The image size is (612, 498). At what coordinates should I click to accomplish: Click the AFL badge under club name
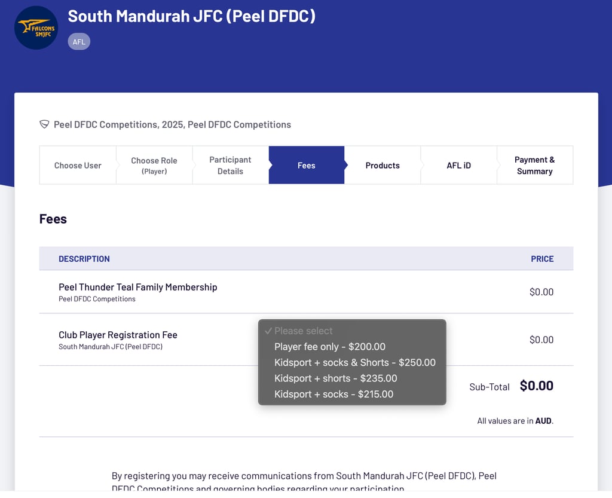pos(79,42)
